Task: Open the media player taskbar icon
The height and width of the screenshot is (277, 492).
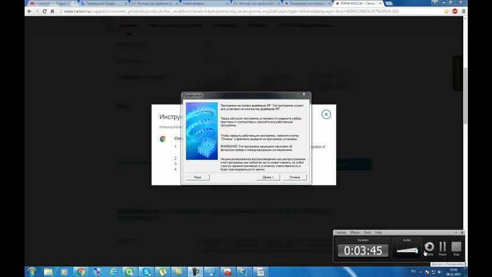Action: point(64,272)
